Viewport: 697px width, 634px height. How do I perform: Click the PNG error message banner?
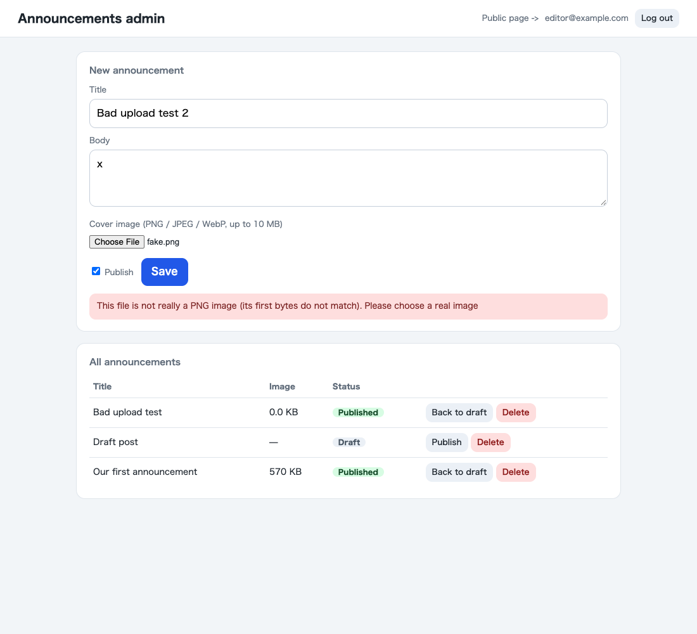[x=348, y=306]
